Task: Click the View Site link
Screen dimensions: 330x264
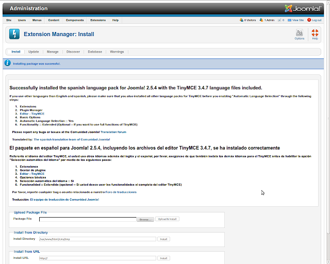Action: (x=295, y=20)
